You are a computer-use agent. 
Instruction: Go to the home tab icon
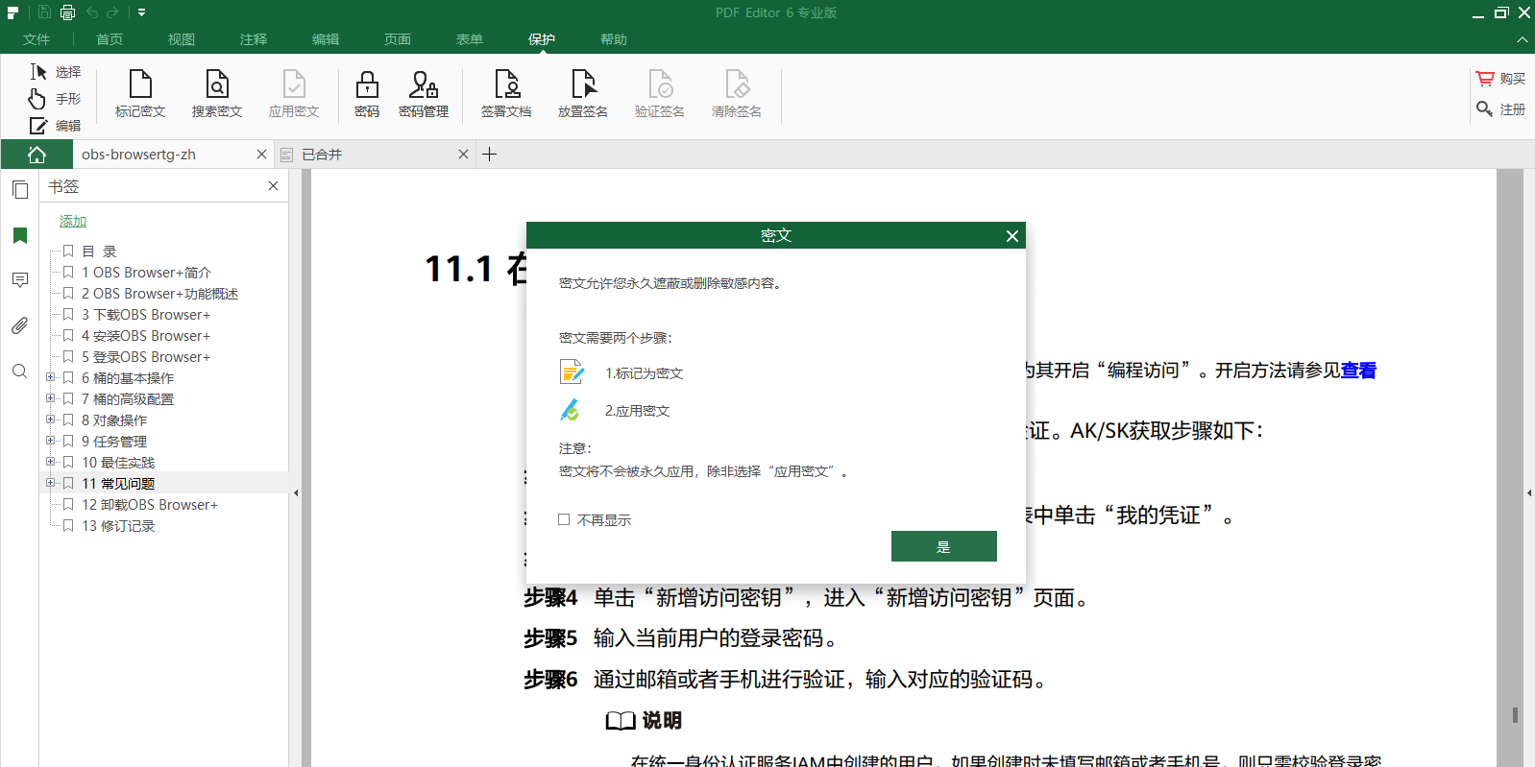[x=37, y=155]
